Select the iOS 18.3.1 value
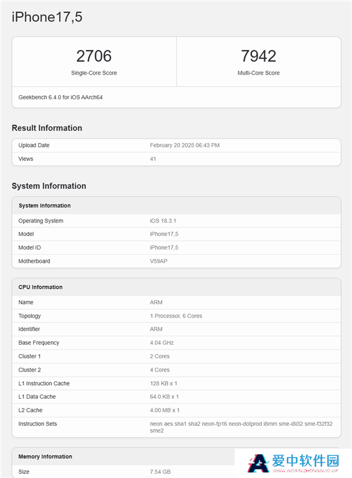 [x=163, y=221]
